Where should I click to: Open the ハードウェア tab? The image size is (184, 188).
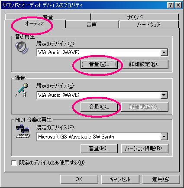(149, 25)
